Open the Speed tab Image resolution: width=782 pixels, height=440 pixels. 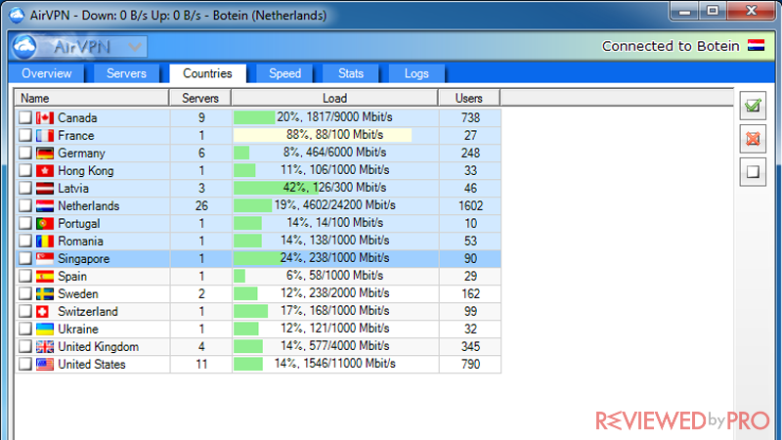[284, 73]
